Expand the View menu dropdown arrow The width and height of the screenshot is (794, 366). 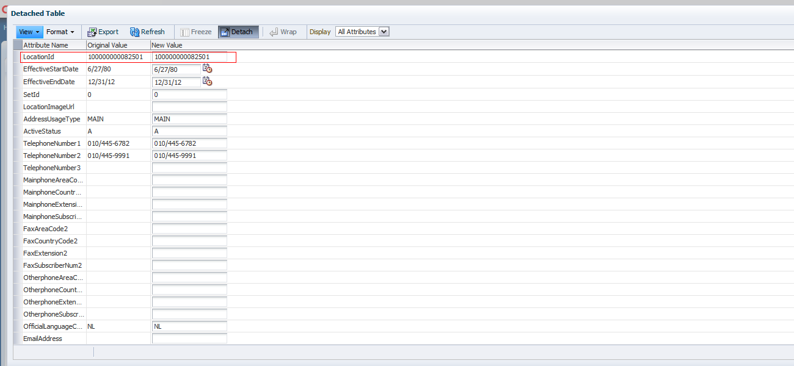(38, 32)
